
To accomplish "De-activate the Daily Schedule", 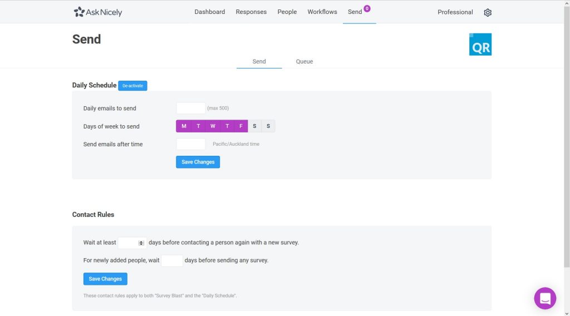I will click(132, 86).
